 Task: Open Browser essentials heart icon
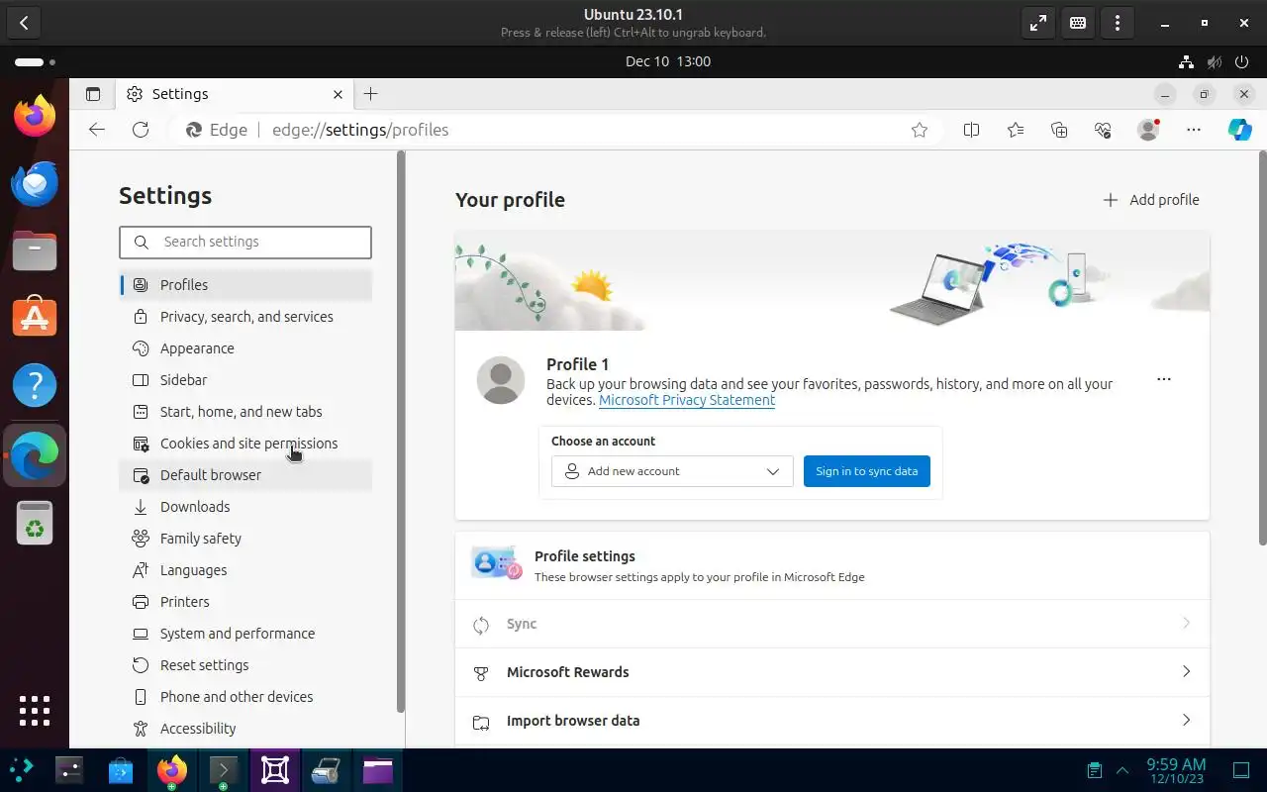tap(1103, 130)
